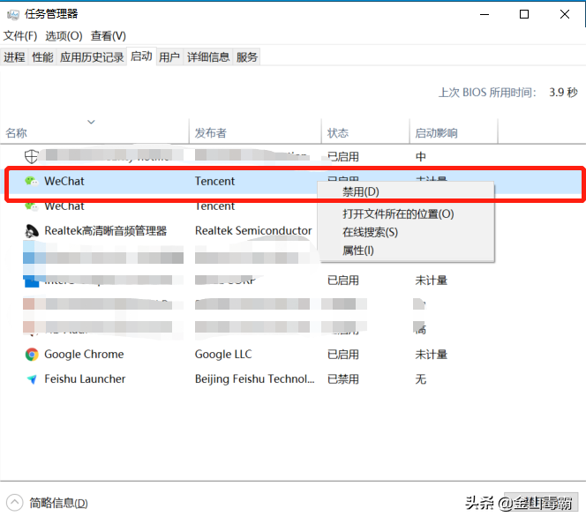Switch to the 进程 tab
586x524 pixels.
click(14, 57)
